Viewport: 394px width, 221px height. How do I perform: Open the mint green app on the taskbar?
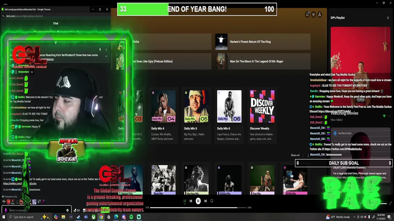pyautogui.click(x=139, y=217)
